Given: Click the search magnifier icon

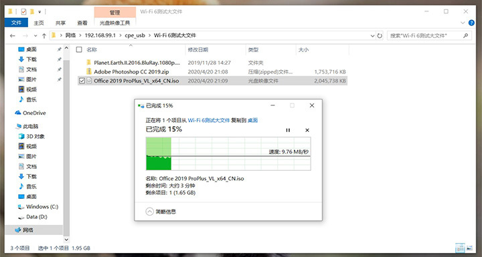Looking at the screenshot, I should pos(466,35).
